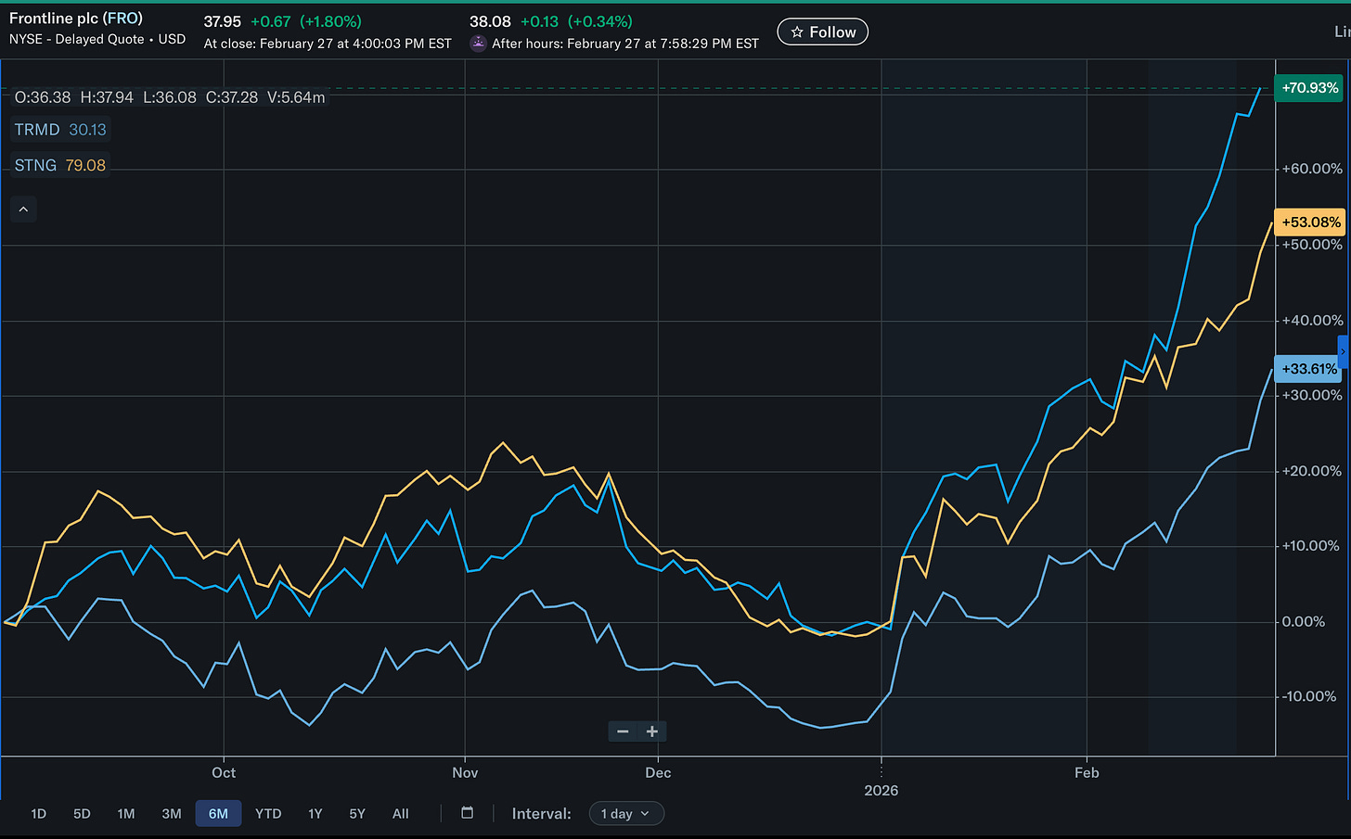Click the Nov axis label
1351x839 pixels.
(x=465, y=772)
